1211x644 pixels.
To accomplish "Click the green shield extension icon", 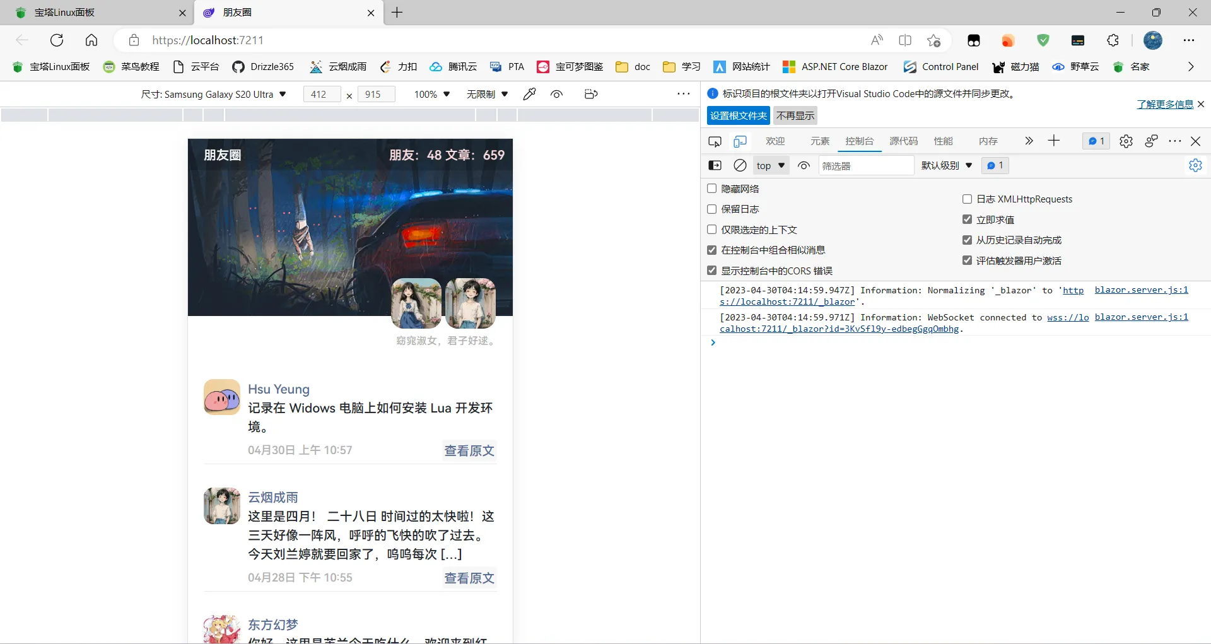I will pos(1043,40).
